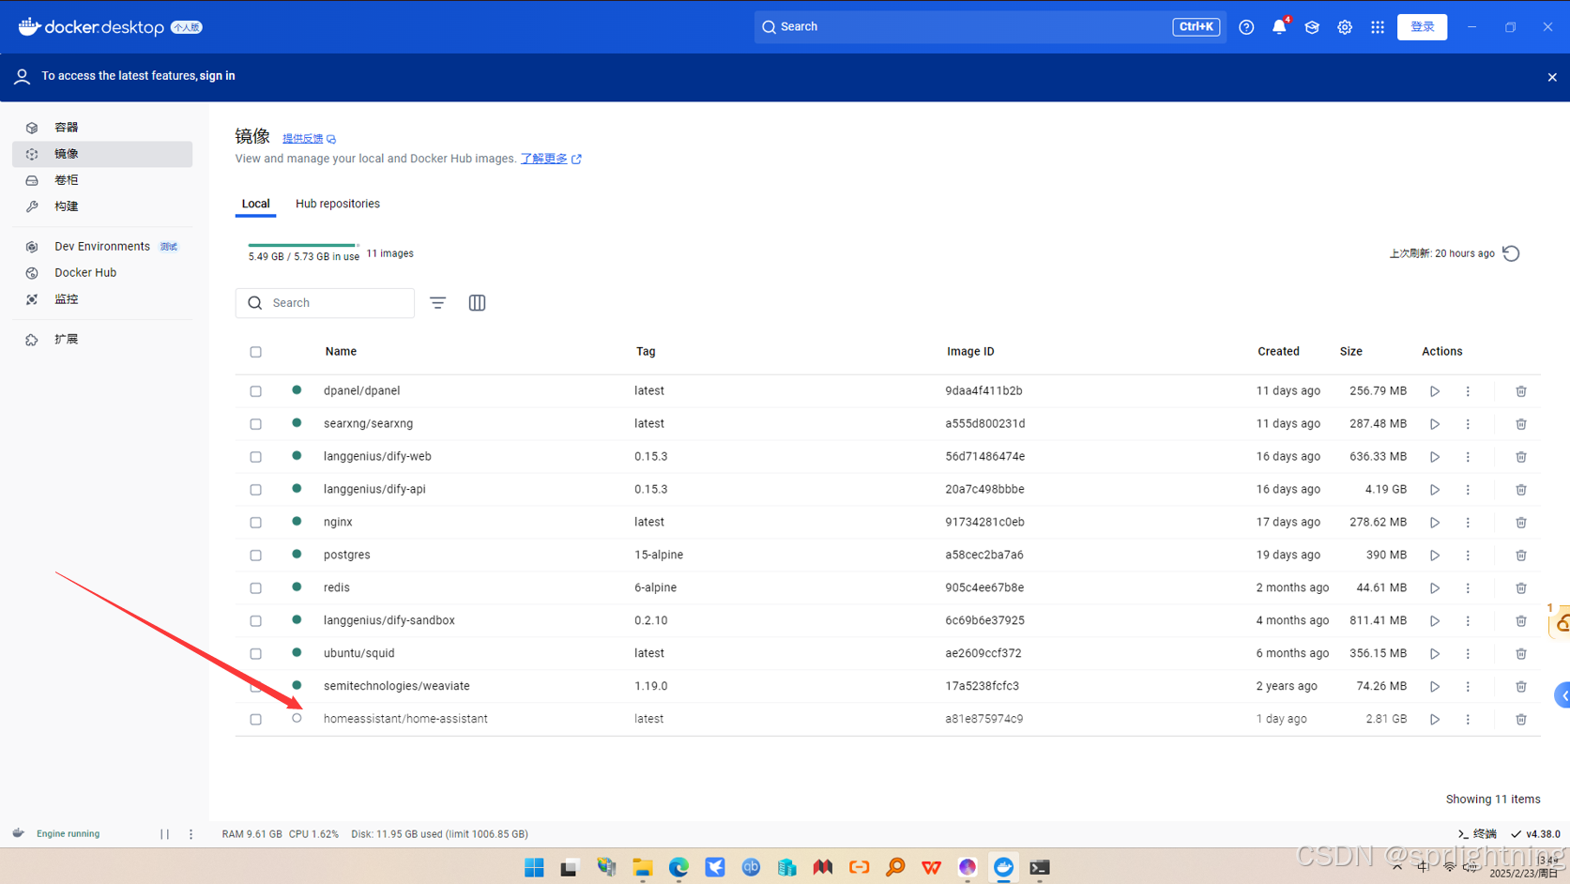Select all images checkbox in header
Viewport: 1570px width, 884px height.
pyautogui.click(x=255, y=352)
